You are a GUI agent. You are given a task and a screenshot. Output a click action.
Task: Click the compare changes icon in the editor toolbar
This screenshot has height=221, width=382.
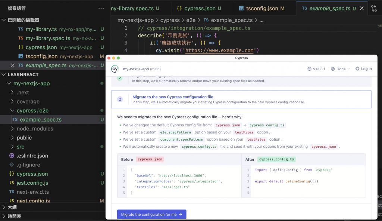(374, 8)
